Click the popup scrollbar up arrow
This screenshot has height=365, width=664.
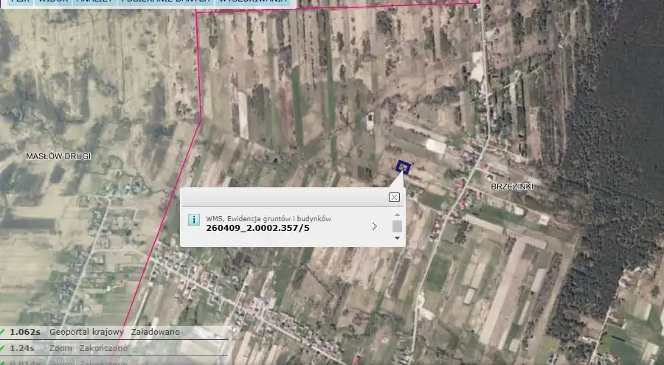pos(397,215)
